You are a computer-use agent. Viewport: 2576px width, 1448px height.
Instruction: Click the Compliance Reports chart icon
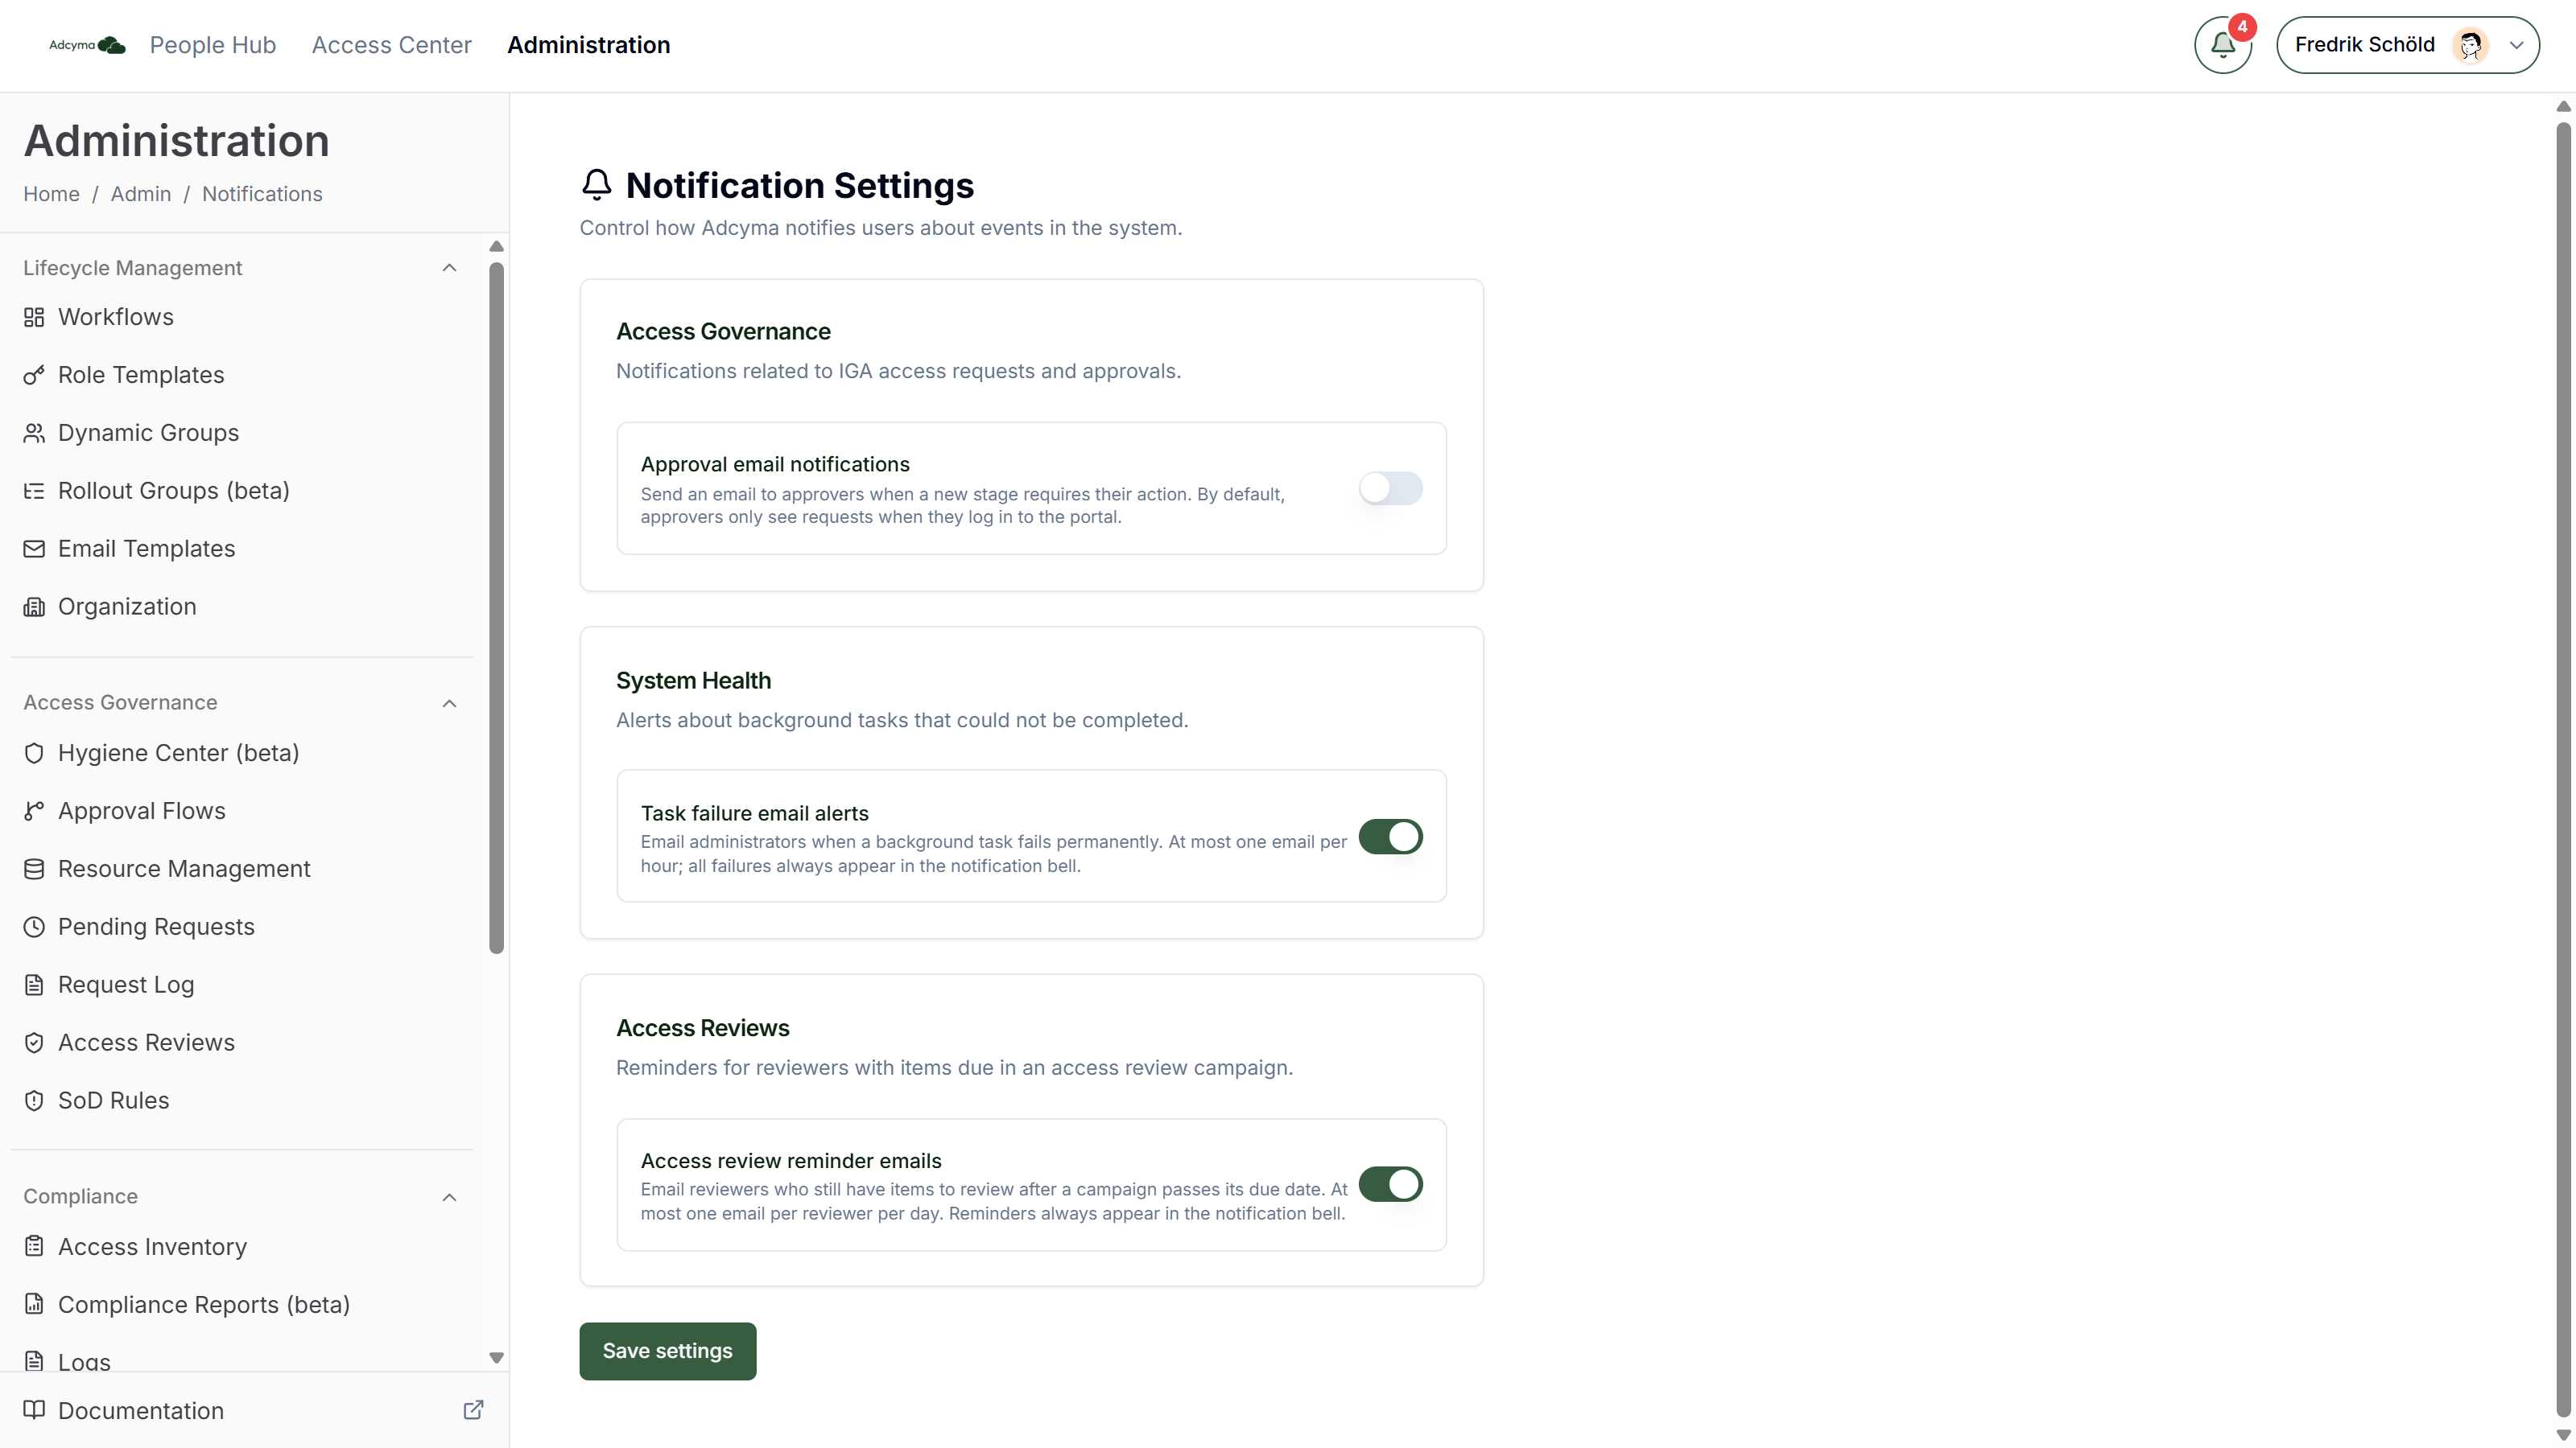pos(34,1304)
